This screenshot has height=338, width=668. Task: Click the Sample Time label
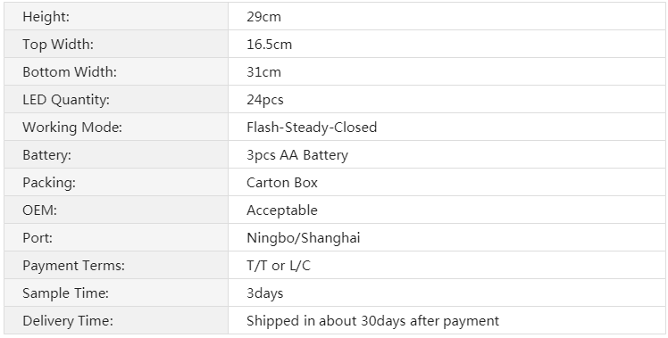[x=65, y=293]
